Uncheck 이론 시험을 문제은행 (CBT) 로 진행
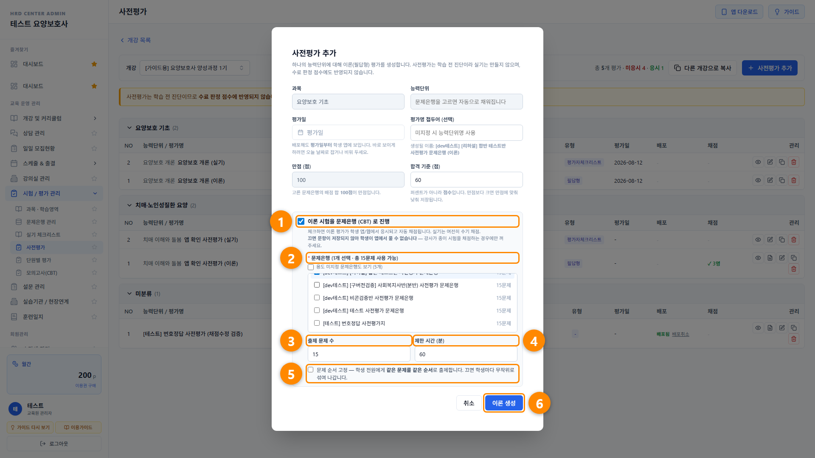Viewport: 815px width, 458px height. [301, 221]
